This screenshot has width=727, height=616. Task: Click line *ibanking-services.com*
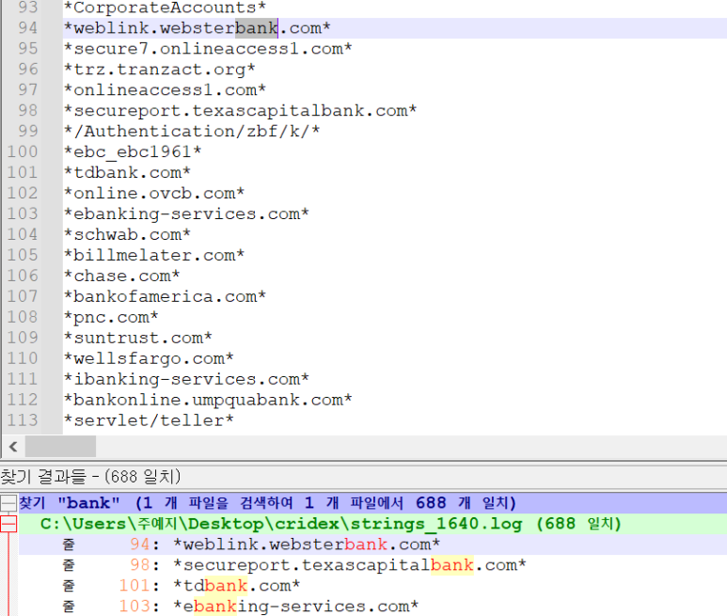[x=186, y=379]
